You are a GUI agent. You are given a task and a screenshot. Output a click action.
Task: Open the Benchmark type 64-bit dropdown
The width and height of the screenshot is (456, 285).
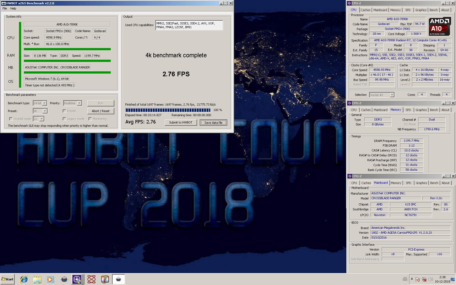[40, 103]
